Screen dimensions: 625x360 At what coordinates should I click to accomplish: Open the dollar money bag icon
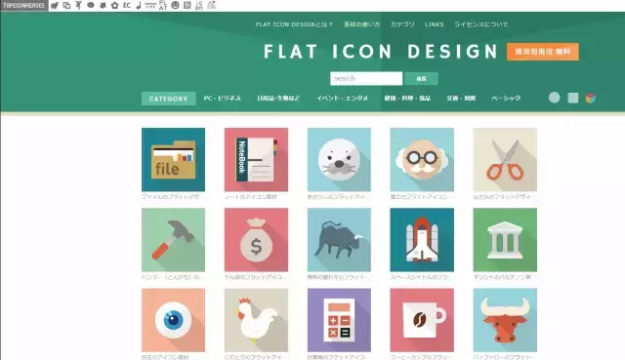256,240
